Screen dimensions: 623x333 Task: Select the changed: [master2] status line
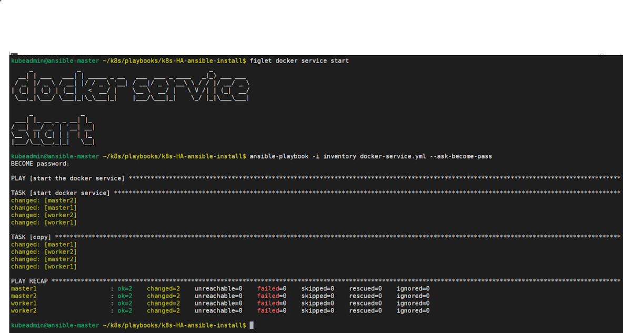(43, 200)
